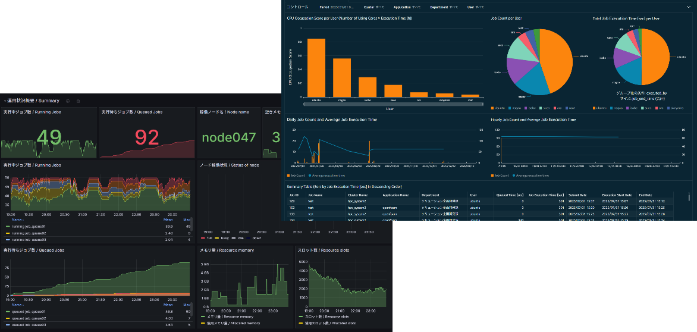
Task: Click the Summary row delete trash icon
Action: (x=78, y=101)
